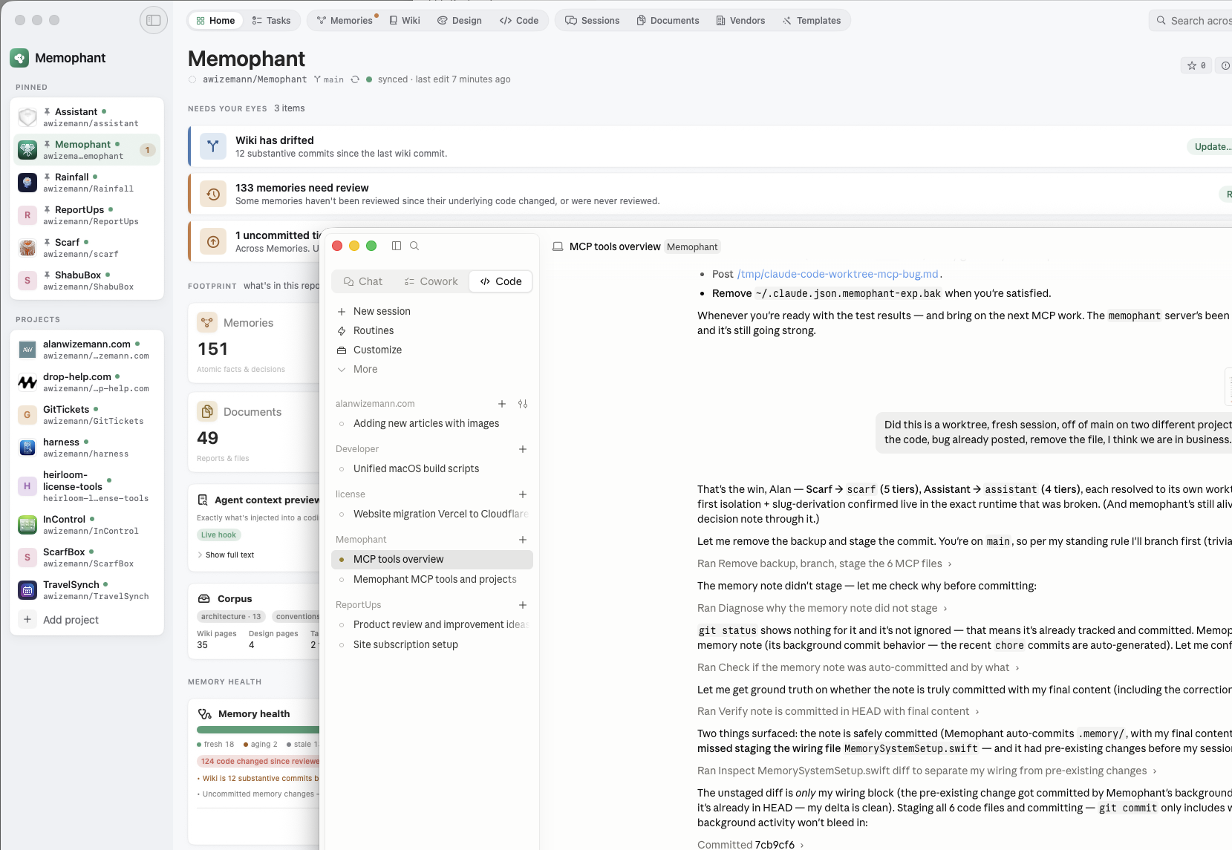Open the Memories tab
The width and height of the screenshot is (1232, 850).
[345, 21]
